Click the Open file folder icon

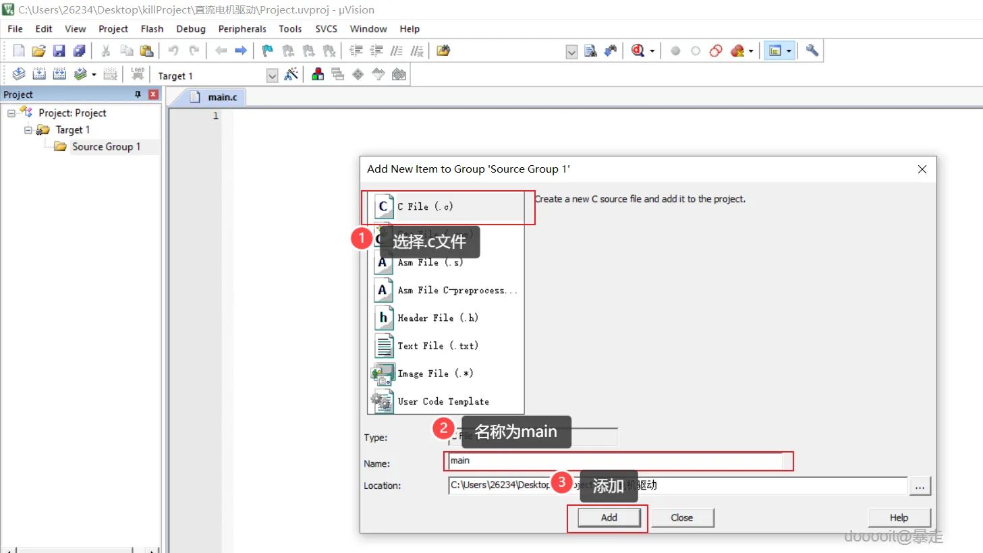pos(39,51)
